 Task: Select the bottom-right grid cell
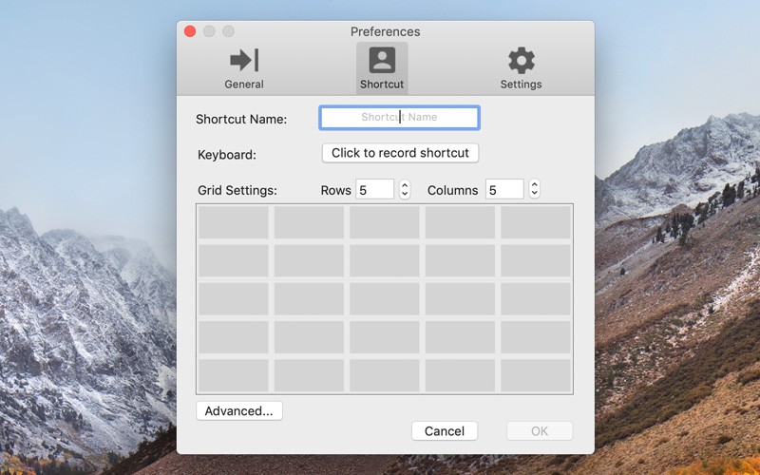[536, 375]
